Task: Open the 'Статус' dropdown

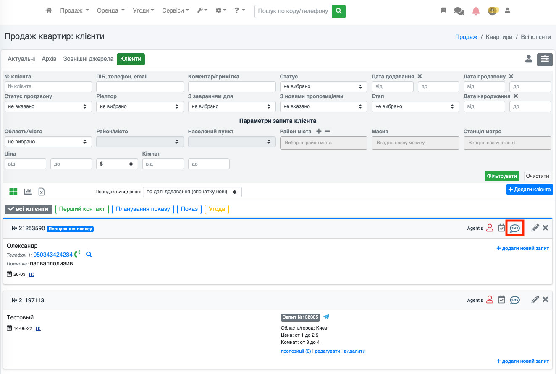Action: coord(323,86)
